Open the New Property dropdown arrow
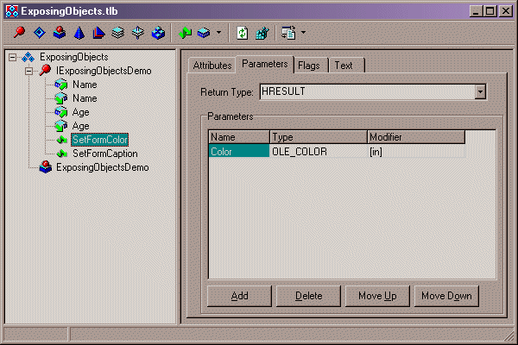 (218, 34)
